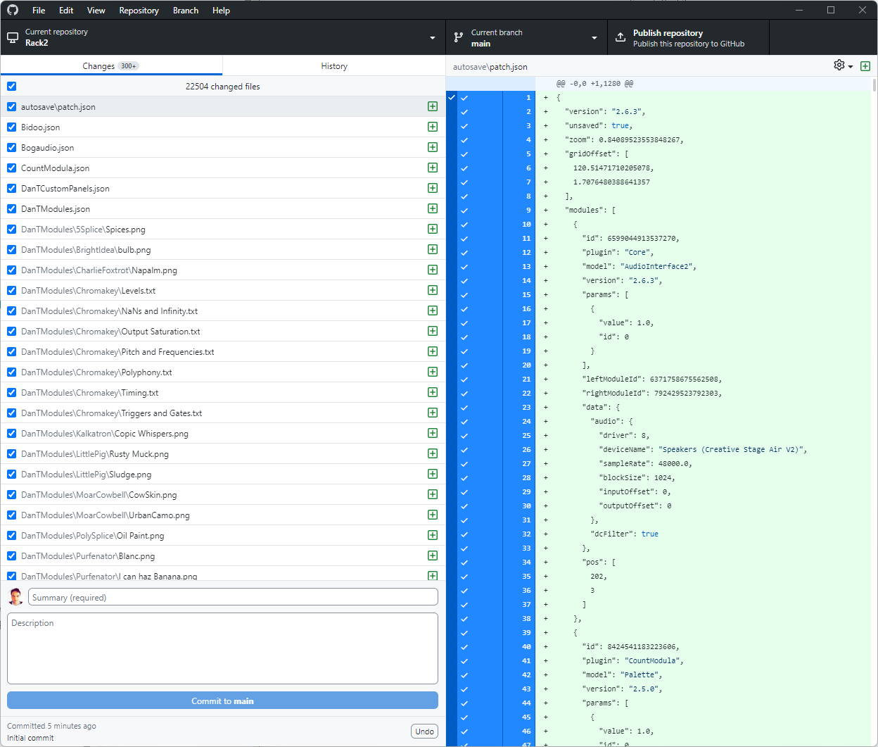Click the added status icon for Oil Paint.png
The height and width of the screenshot is (747, 878).
[433, 535]
